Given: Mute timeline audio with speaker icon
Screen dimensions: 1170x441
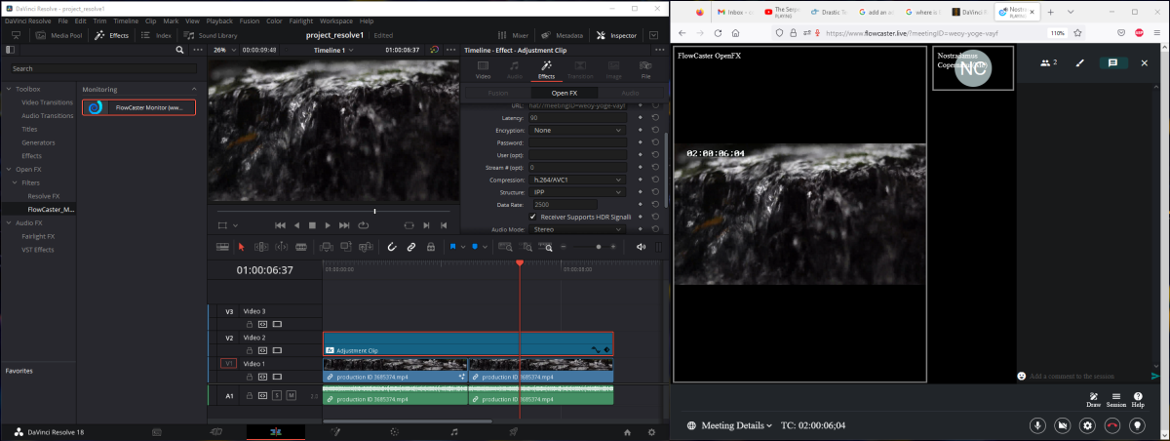Looking at the screenshot, I should coord(641,247).
